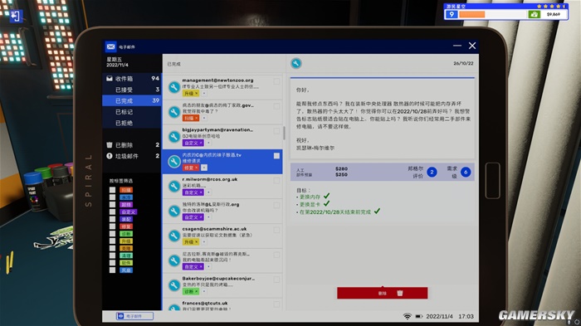Viewport: 581px width, 326px height.
Task: Open tag dropdown next to 升级 on first email
Action: [204, 94]
